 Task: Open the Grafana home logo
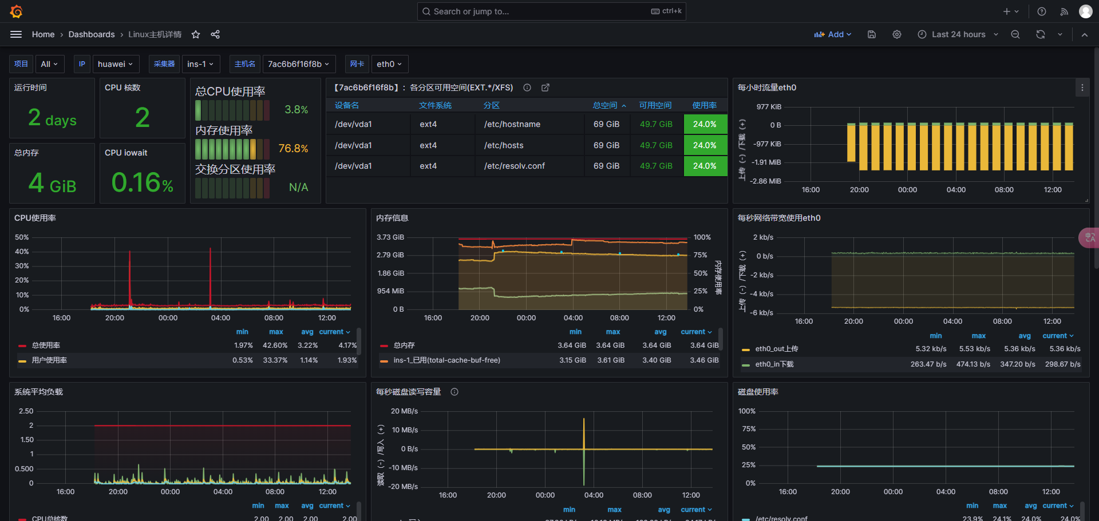[17, 11]
